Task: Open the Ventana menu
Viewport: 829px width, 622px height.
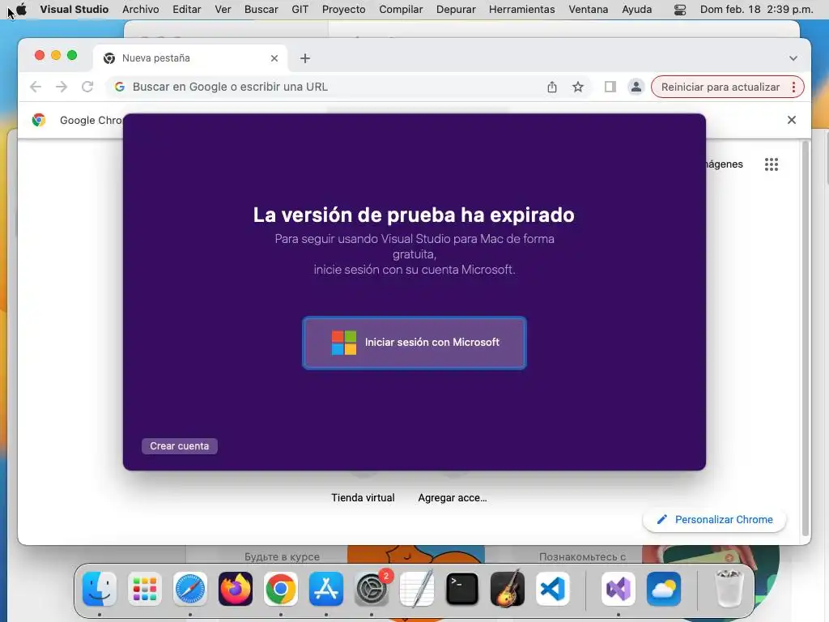Action: click(x=589, y=10)
